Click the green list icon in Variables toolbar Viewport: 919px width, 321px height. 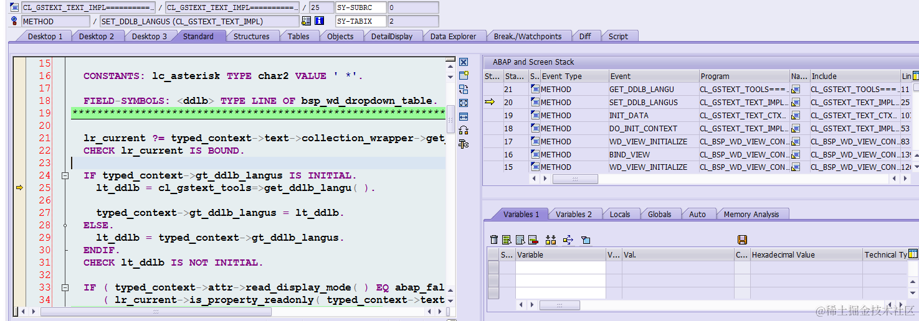coord(507,240)
